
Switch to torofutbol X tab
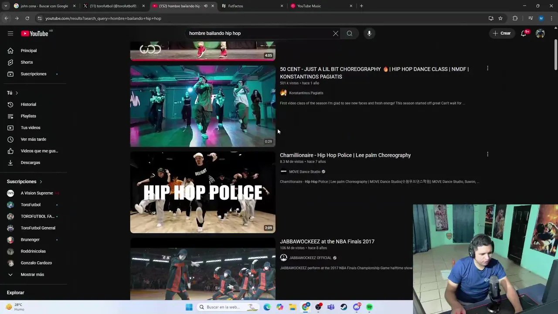point(113,6)
